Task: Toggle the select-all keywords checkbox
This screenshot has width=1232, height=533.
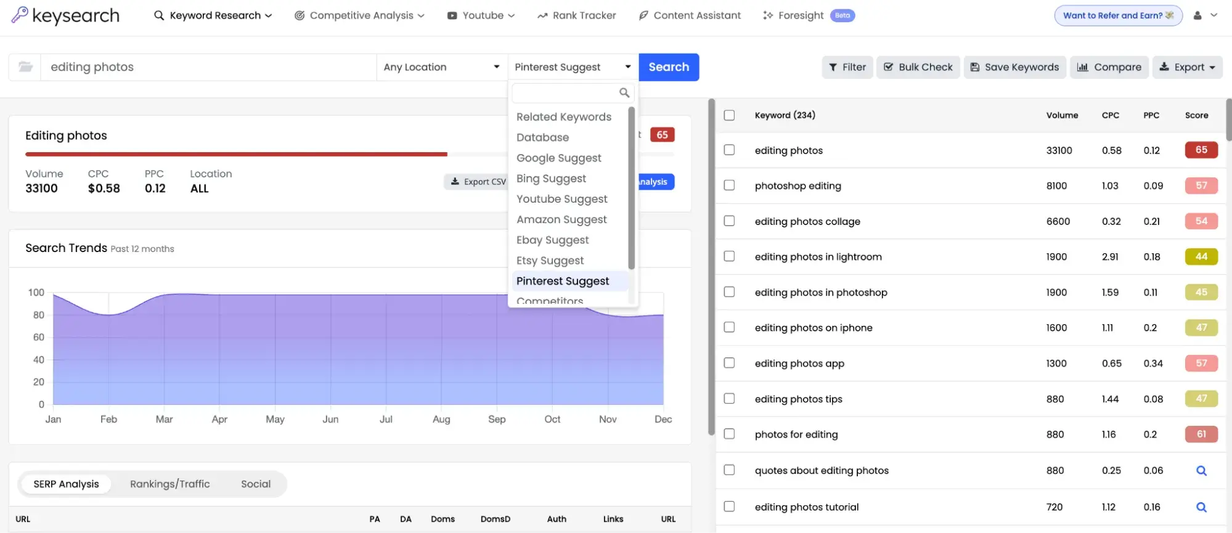Action: tap(729, 115)
